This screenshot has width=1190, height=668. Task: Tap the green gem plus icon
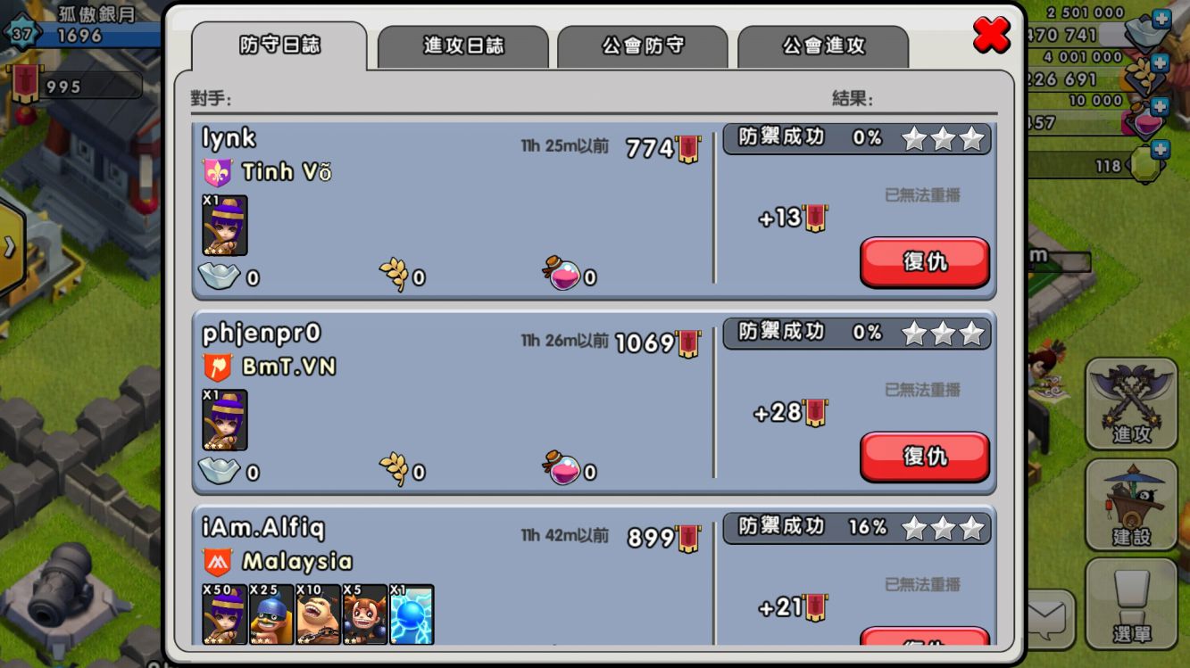(x=1160, y=150)
